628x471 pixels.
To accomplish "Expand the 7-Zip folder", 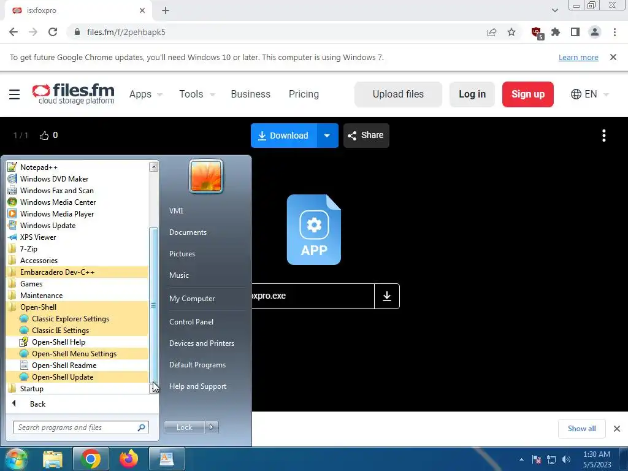I will (77, 248).
